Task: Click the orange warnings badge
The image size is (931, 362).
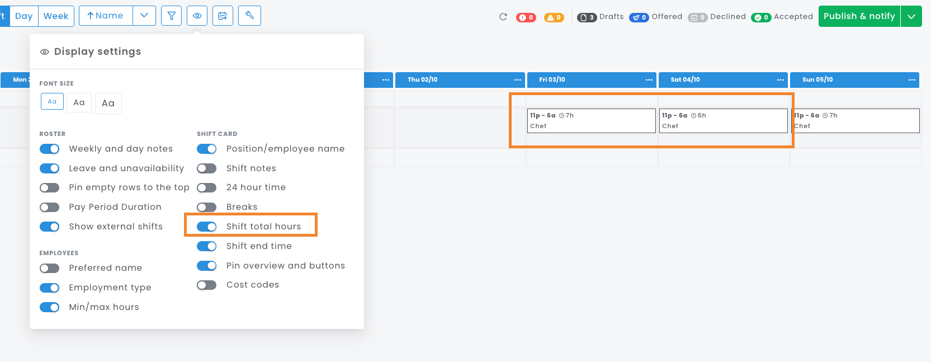Action: click(554, 17)
